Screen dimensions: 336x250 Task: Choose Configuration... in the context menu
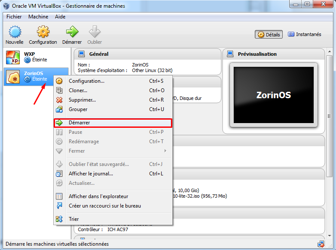pyautogui.click(x=113, y=81)
